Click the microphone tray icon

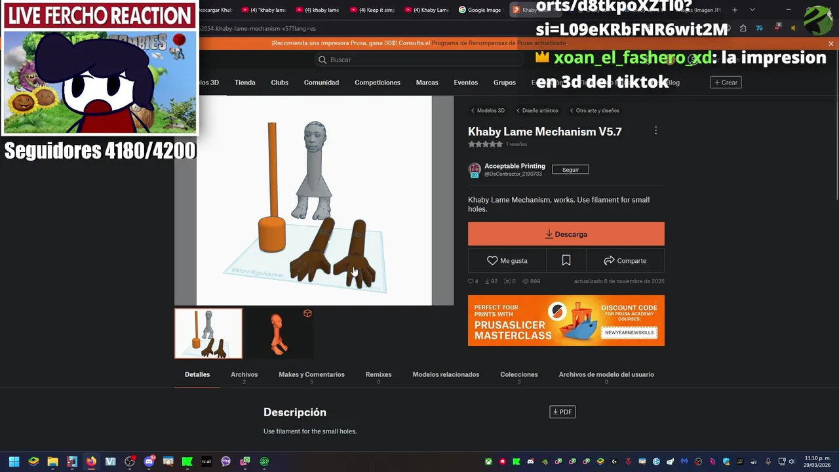[x=768, y=462]
